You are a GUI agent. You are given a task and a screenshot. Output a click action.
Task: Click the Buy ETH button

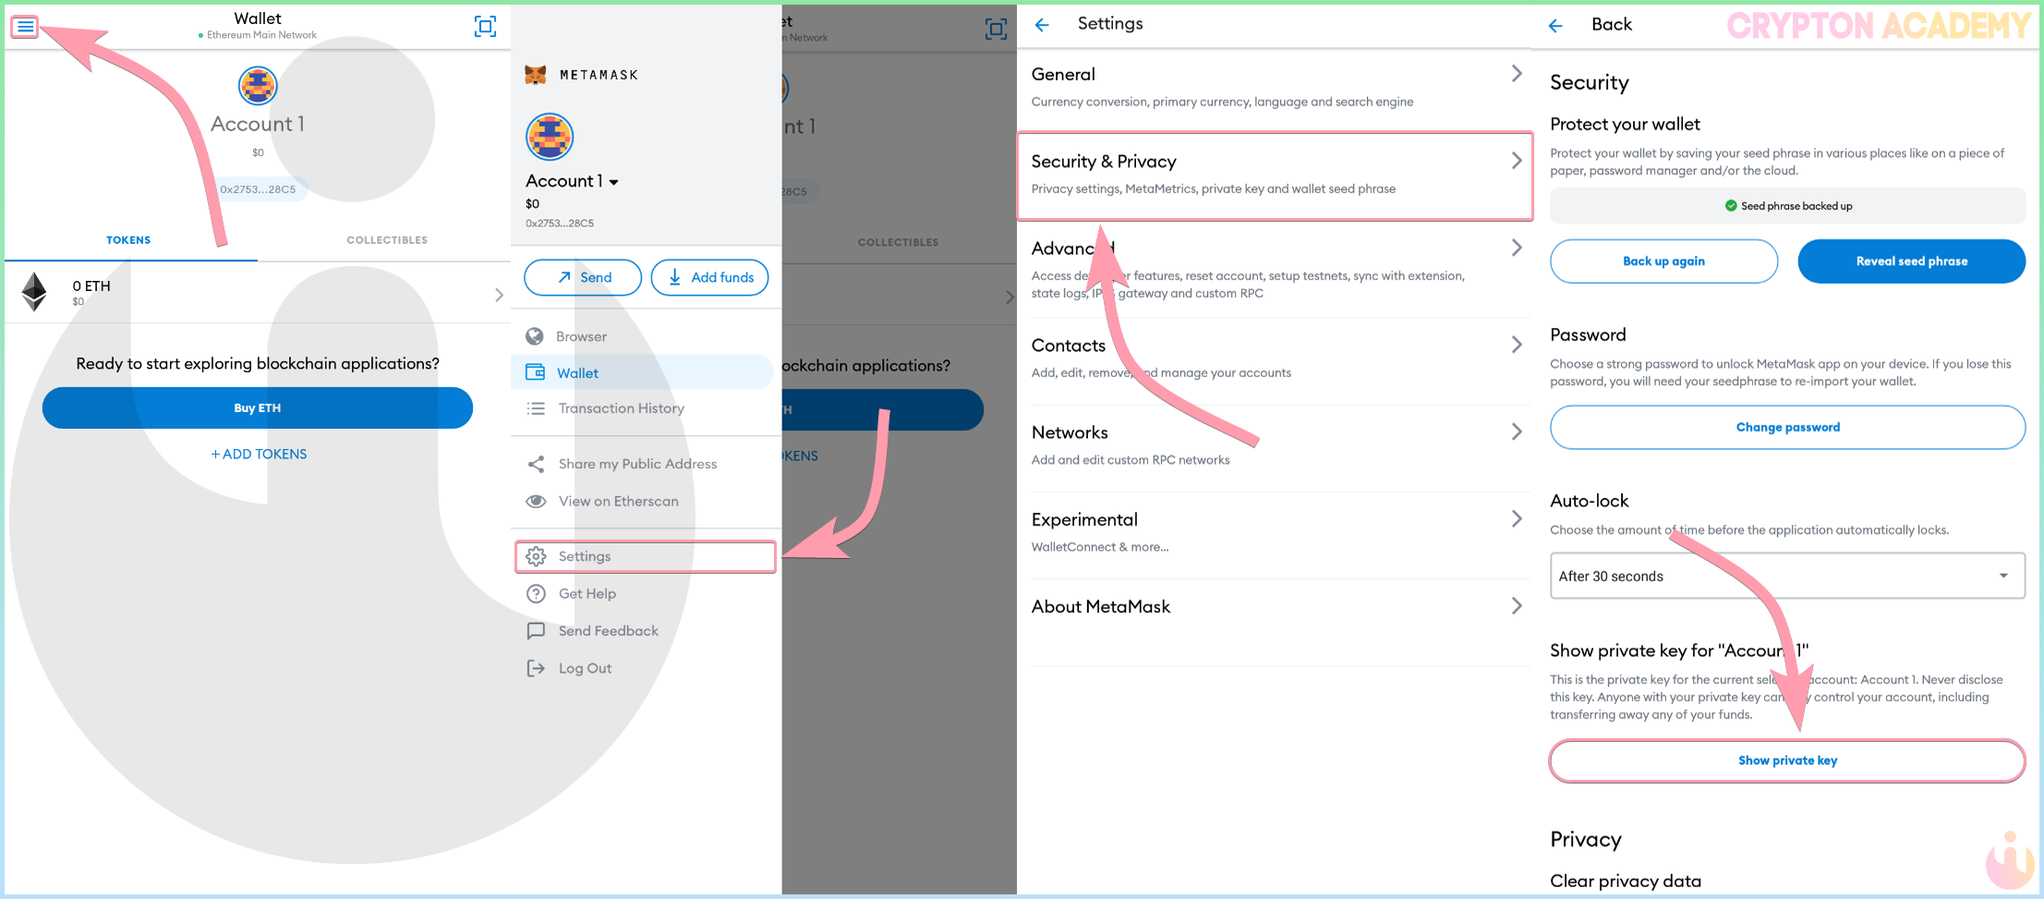[258, 407]
